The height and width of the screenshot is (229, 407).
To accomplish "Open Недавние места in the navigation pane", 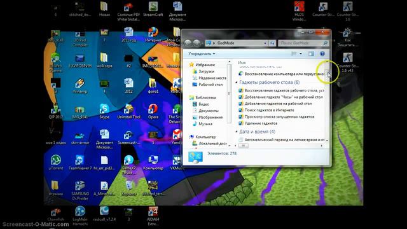I will click(209, 78).
